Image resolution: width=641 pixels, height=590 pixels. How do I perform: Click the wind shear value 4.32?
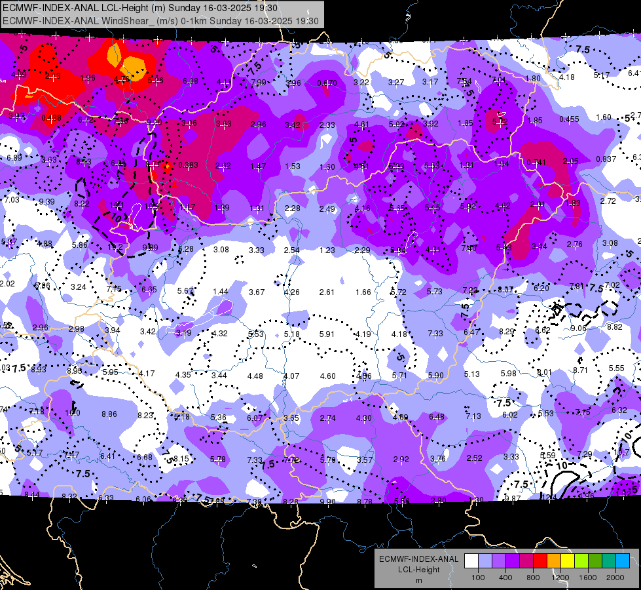coord(219,333)
